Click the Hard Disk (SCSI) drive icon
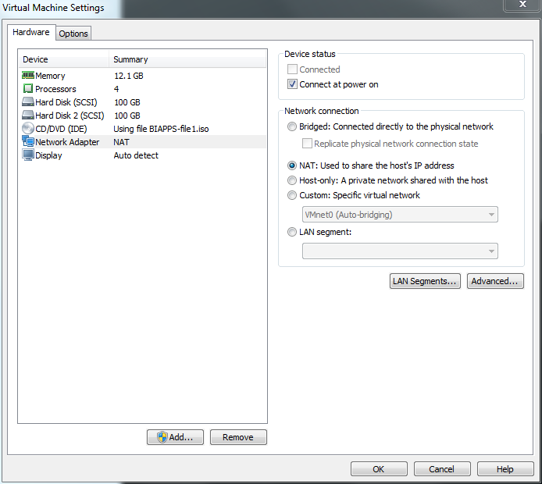Screen dimensions: 542x484 [x=28, y=102]
